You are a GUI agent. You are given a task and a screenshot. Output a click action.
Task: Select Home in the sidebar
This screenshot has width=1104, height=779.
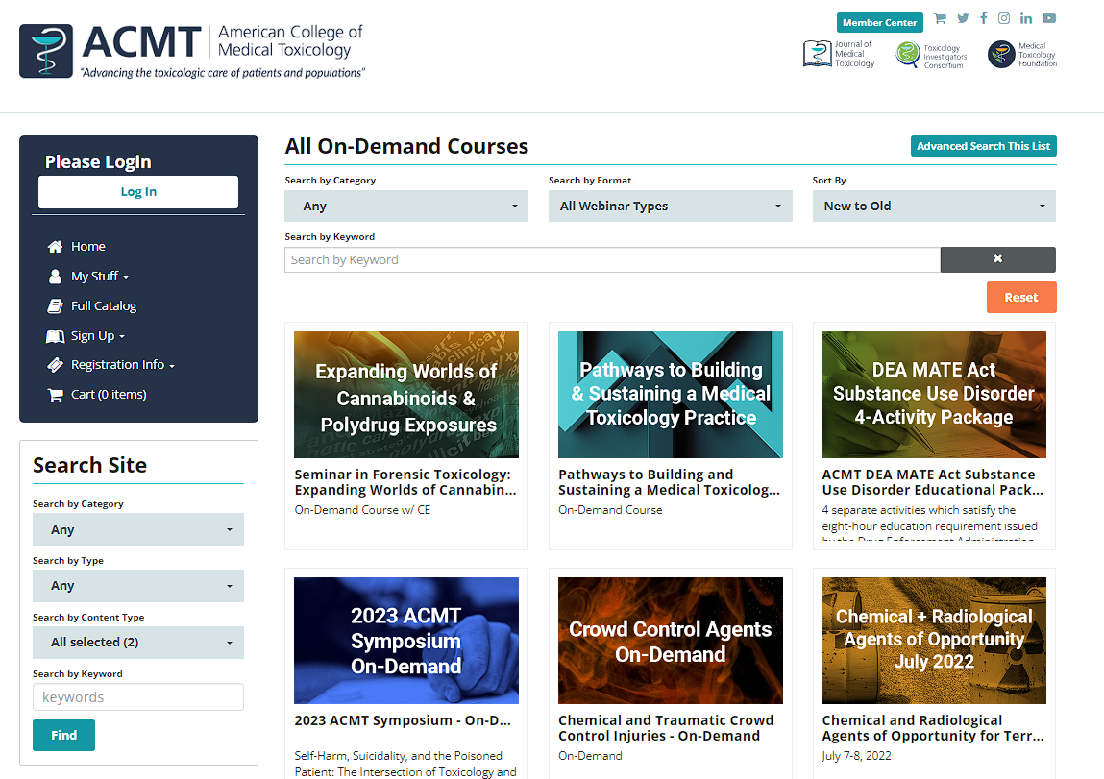(x=87, y=246)
